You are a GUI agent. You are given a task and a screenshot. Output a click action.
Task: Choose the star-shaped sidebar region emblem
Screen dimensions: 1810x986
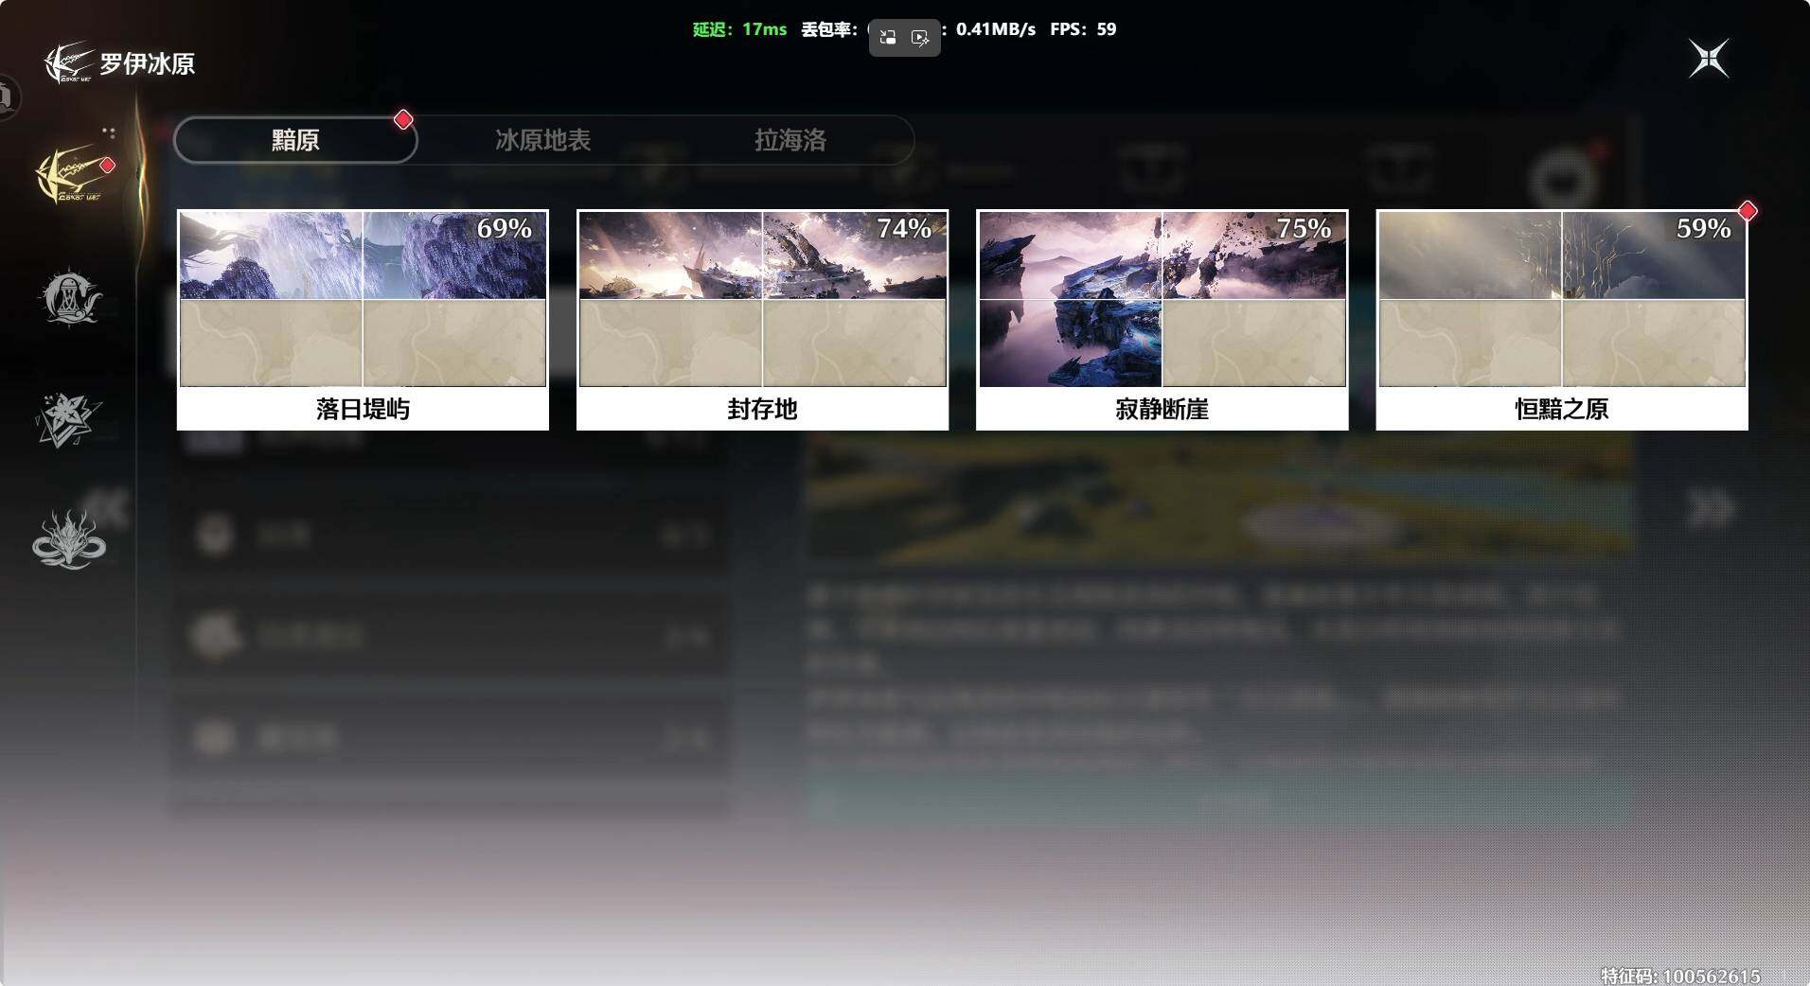click(67, 419)
